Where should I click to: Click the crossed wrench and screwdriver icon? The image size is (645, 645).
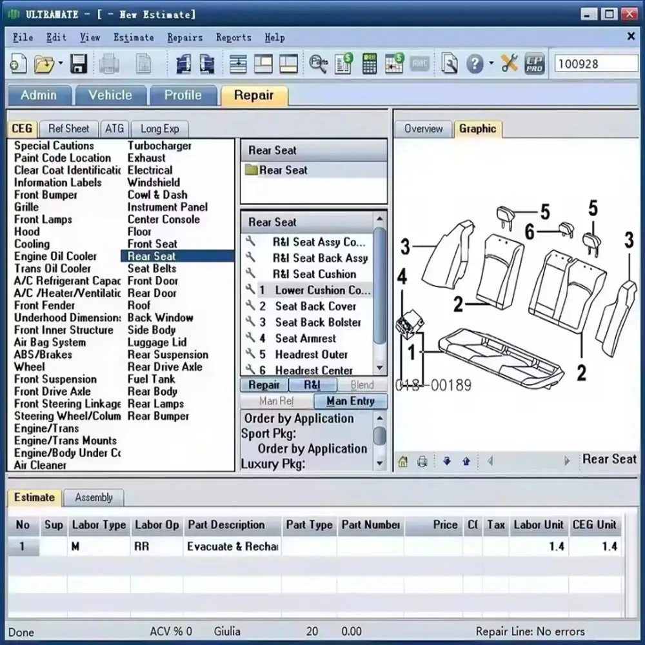coord(510,64)
